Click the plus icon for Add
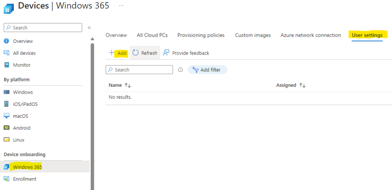The width and height of the screenshot is (392, 190). 111,53
